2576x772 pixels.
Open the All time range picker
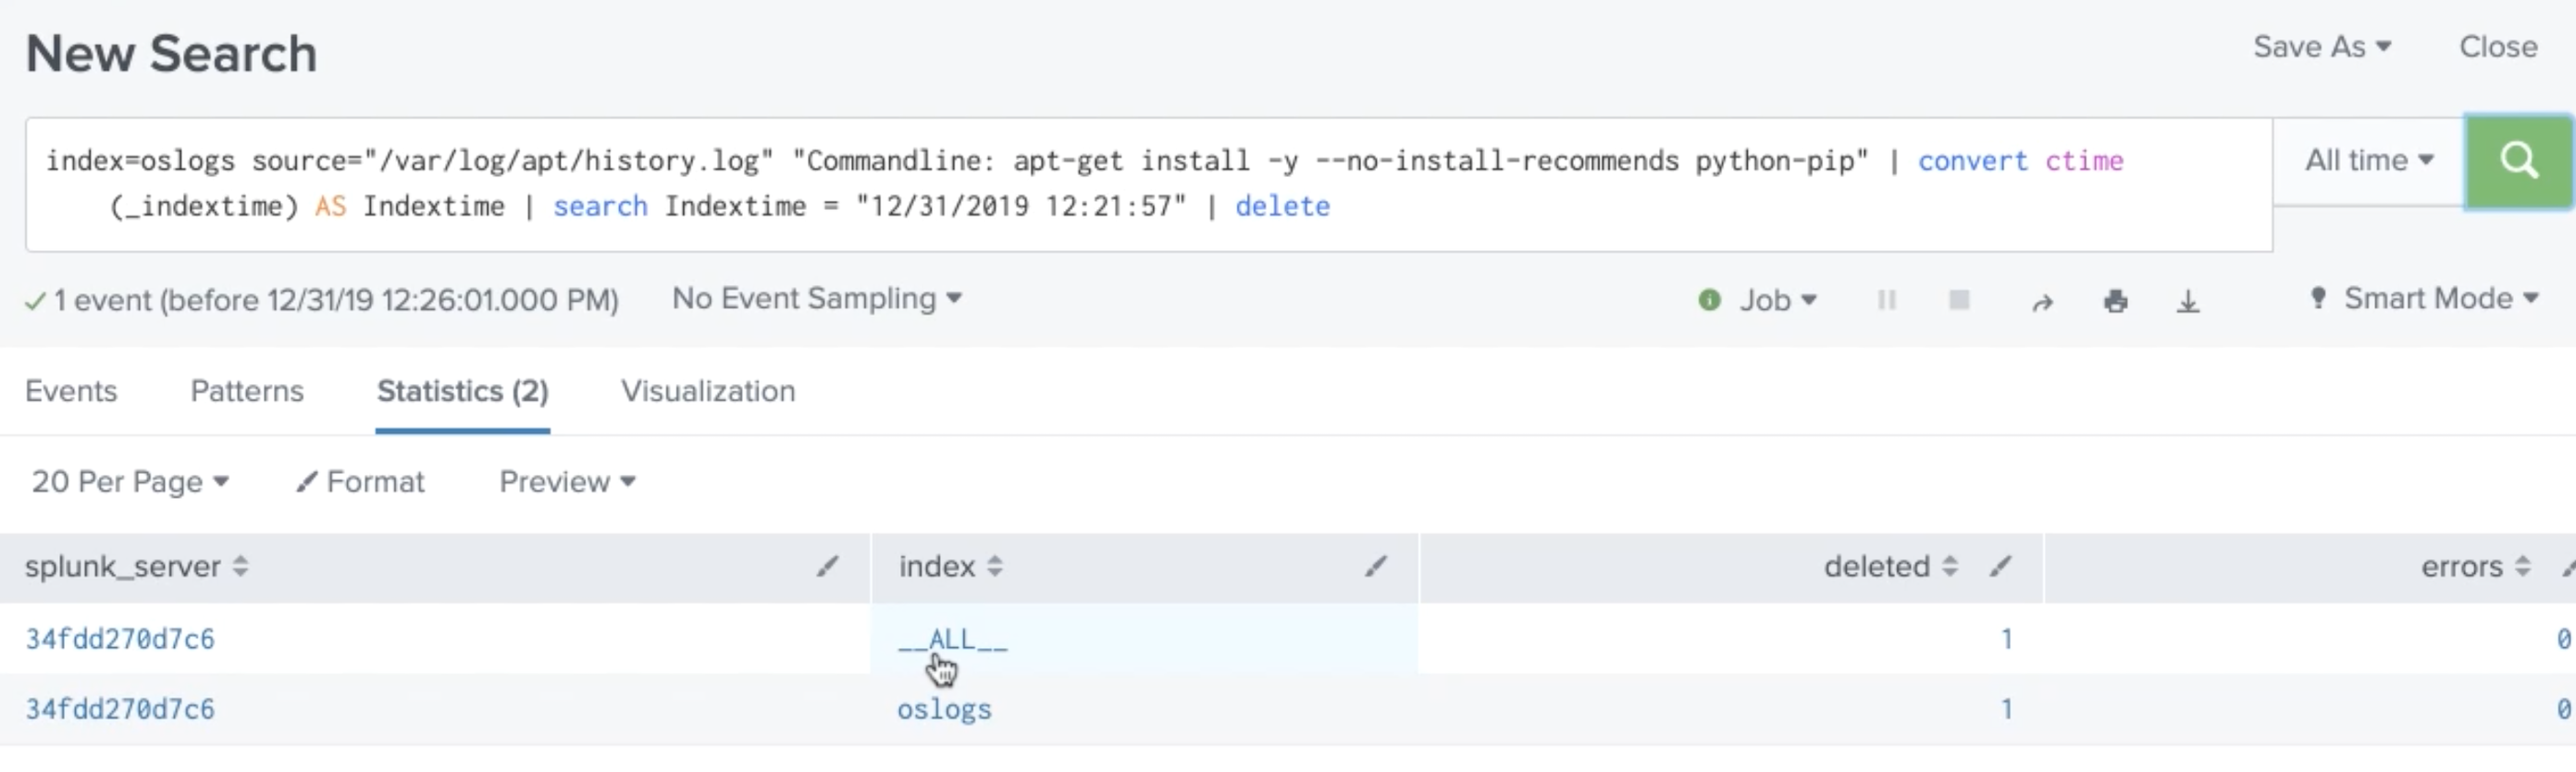coord(2369,160)
